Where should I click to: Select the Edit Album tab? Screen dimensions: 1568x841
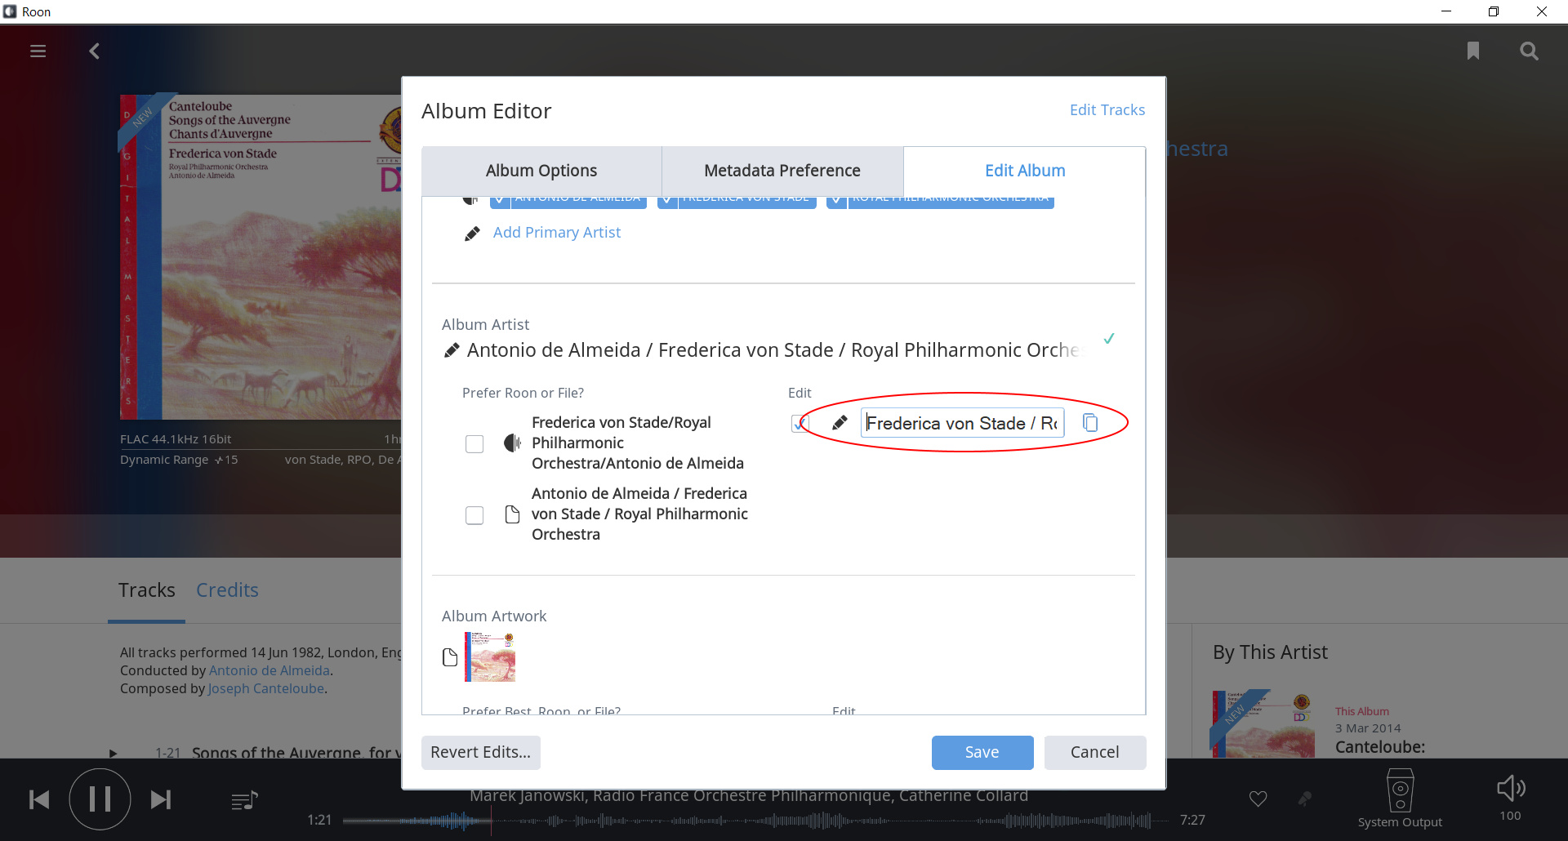pos(1025,171)
